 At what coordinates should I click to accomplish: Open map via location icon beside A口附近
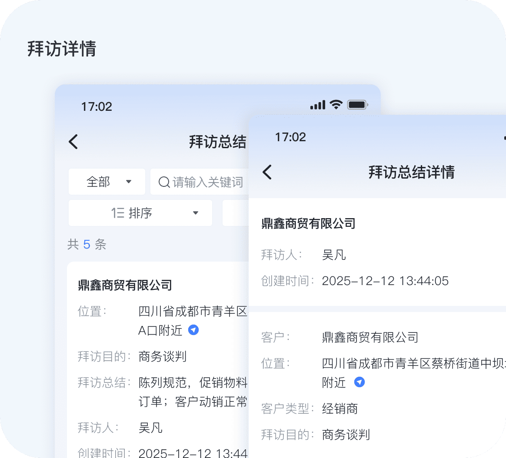193,330
